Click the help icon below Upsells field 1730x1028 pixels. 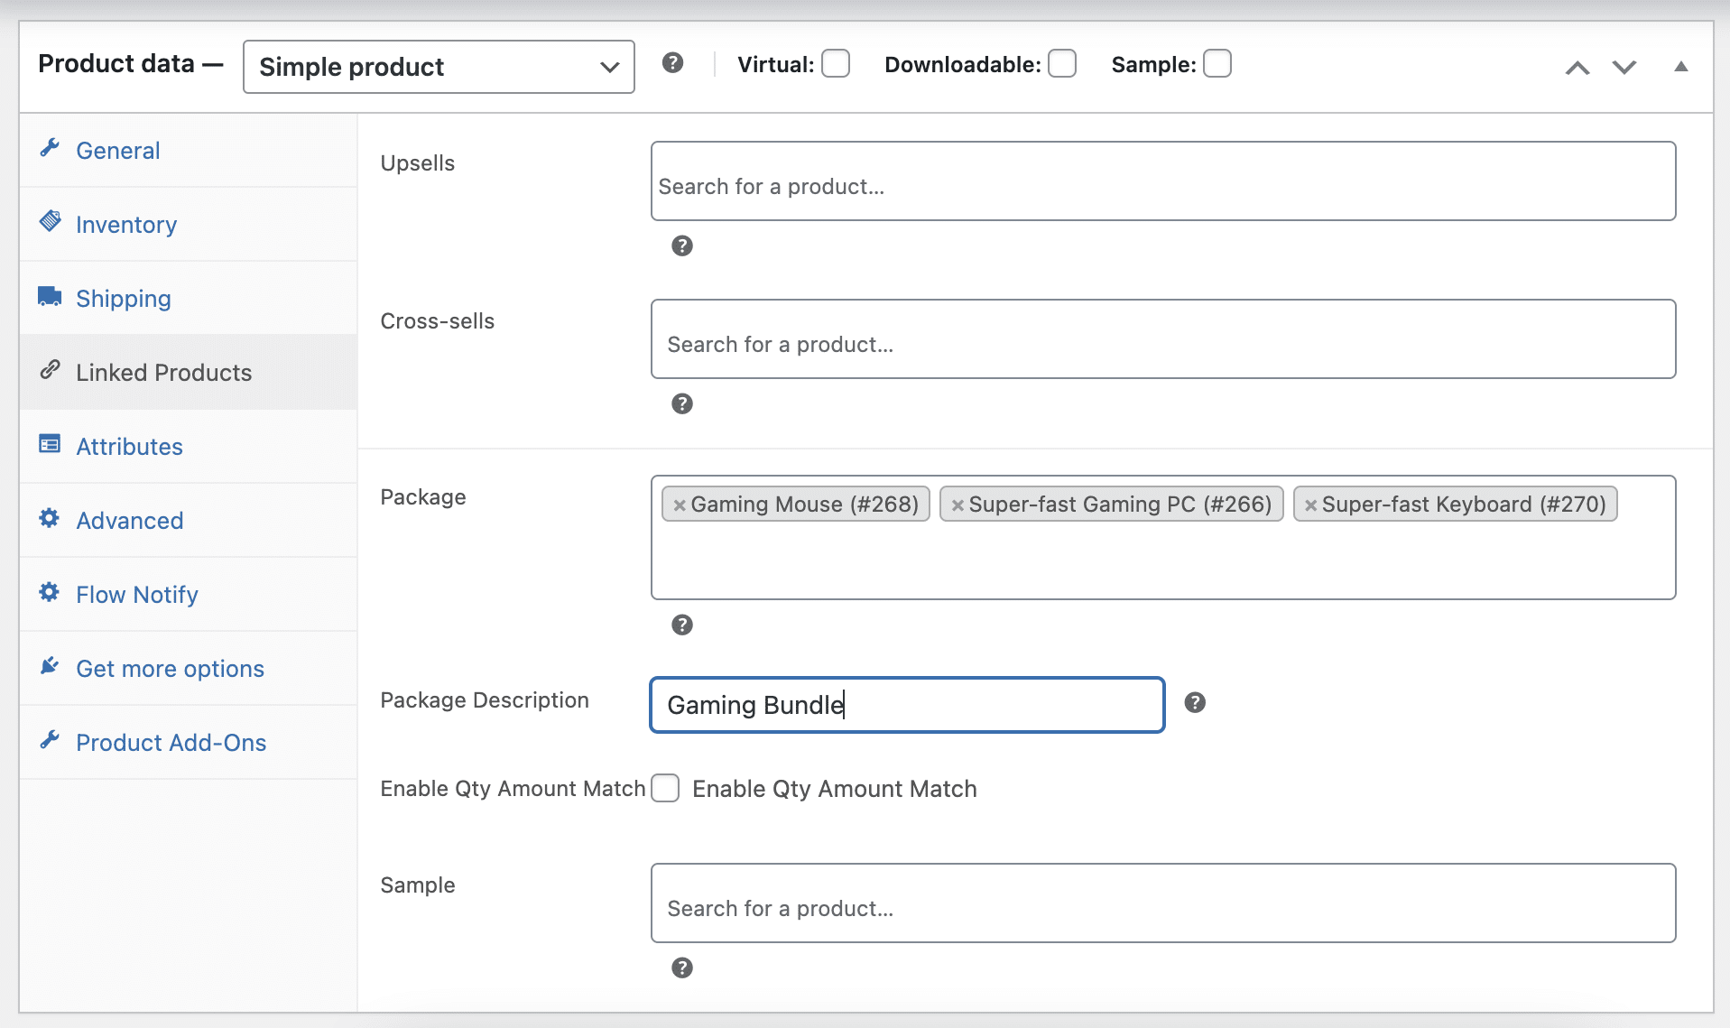click(x=682, y=245)
